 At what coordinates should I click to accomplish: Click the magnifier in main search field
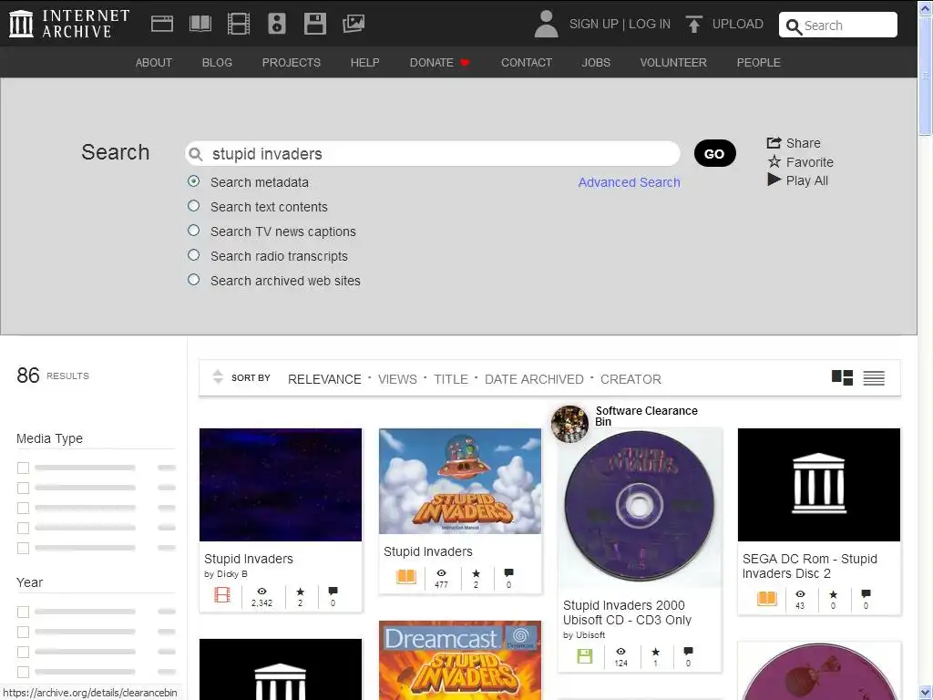pos(195,154)
